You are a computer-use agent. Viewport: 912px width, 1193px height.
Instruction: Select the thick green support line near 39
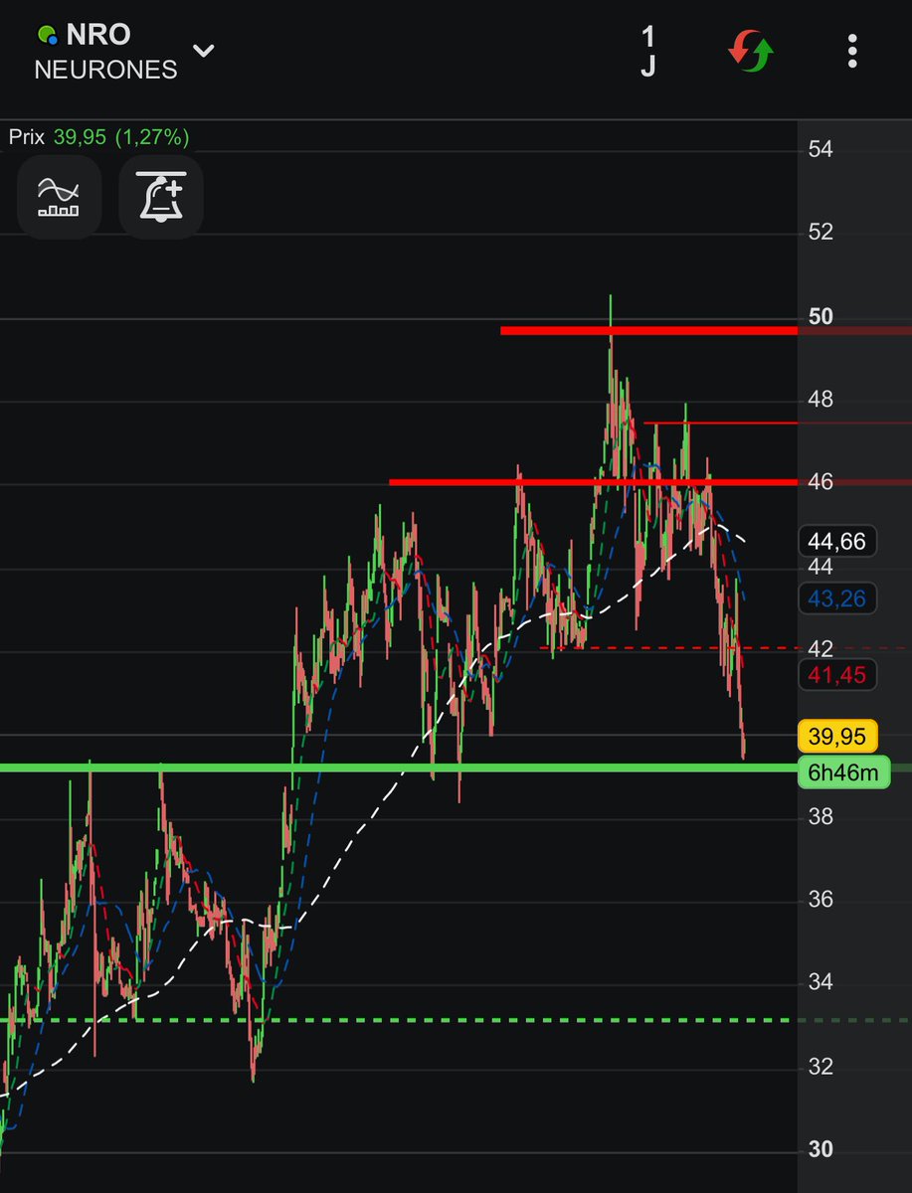coord(399,767)
